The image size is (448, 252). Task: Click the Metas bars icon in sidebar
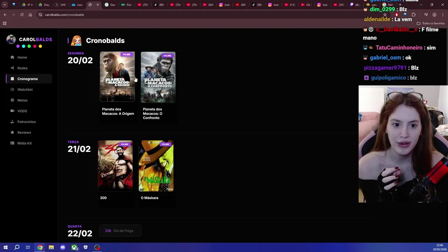13,100
